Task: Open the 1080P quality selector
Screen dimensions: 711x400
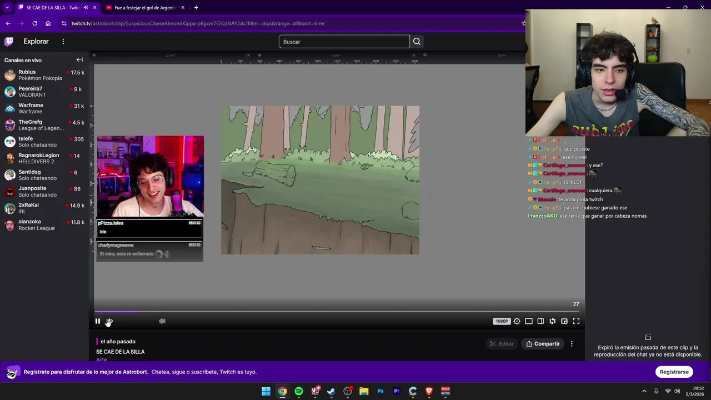Action: (502, 321)
